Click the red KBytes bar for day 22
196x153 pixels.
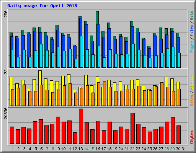click(x=132, y=128)
